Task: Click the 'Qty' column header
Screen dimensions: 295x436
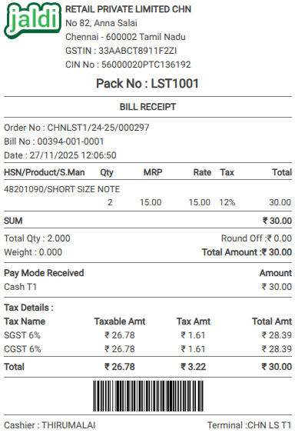Action: point(107,172)
